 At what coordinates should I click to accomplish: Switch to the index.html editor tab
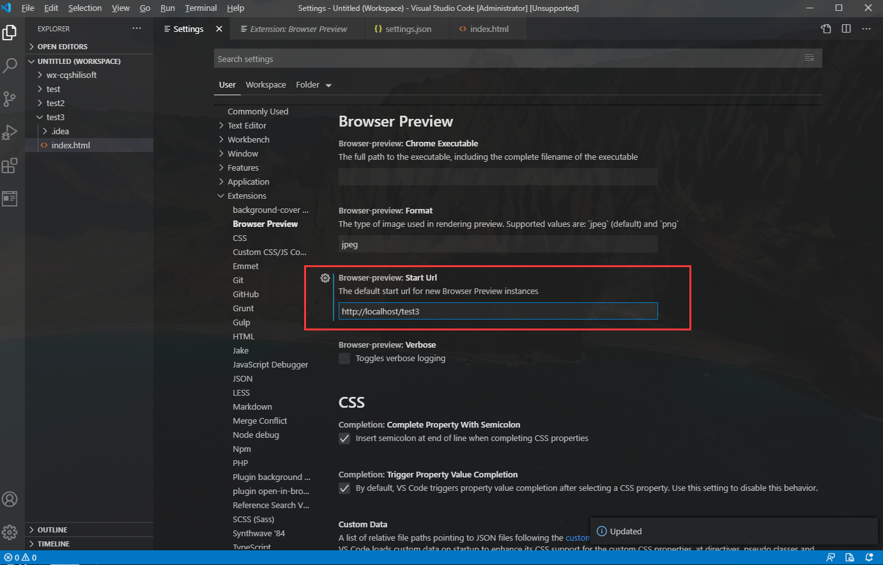point(489,29)
